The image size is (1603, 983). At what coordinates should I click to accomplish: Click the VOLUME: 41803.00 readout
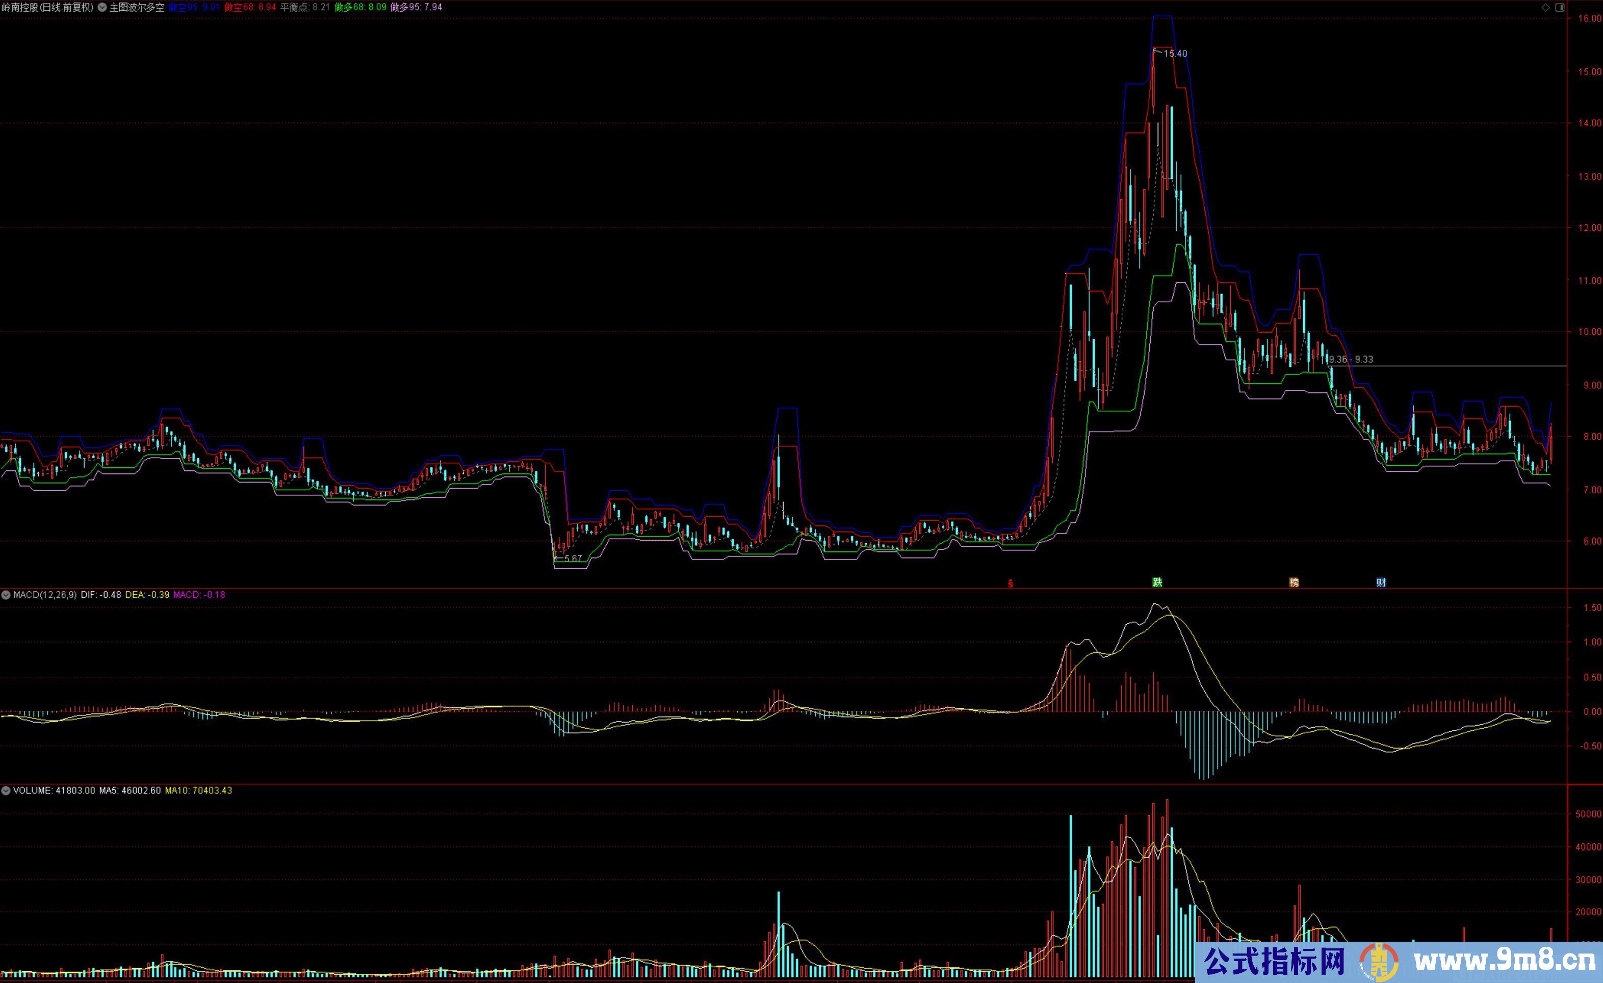tap(54, 790)
